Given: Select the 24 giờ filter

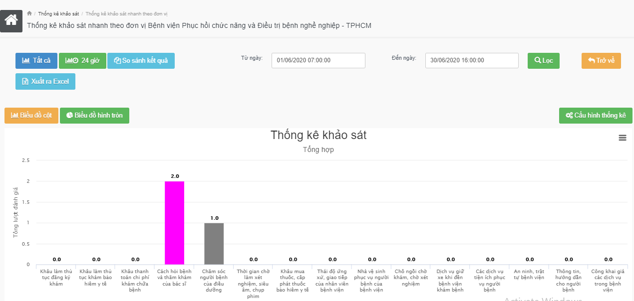Looking at the screenshot, I should pyautogui.click(x=82, y=60).
